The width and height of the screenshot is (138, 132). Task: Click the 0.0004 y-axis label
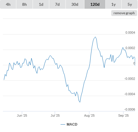pos(130,32)
